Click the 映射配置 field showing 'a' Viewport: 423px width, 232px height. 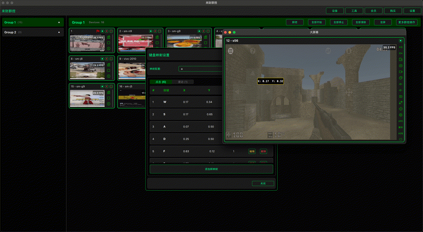(x=201, y=69)
